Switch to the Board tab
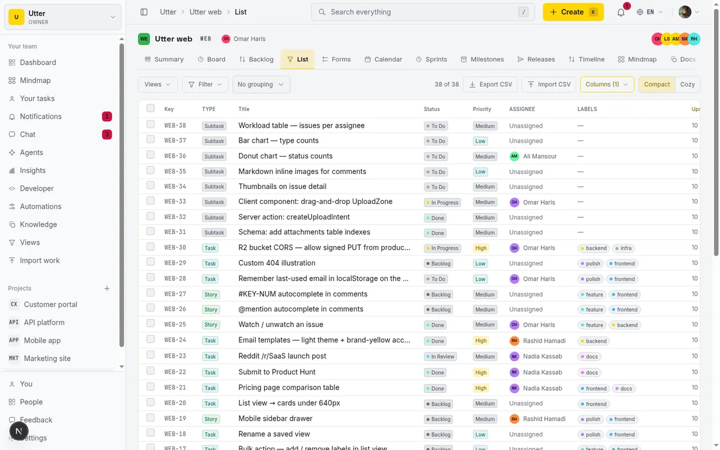720x450 pixels. click(212, 59)
